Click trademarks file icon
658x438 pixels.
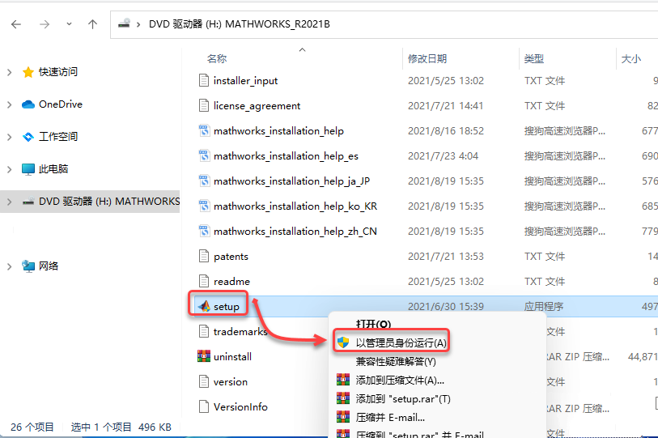[204, 331]
